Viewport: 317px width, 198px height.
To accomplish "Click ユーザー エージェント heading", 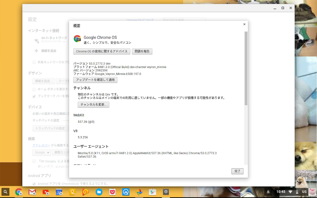I will pos(91,146).
